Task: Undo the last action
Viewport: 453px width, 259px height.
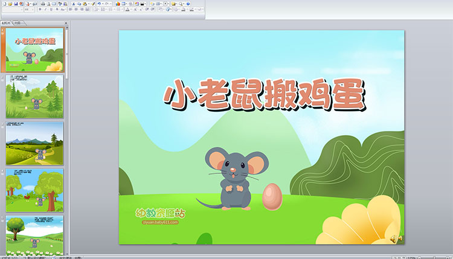Action: point(99,4)
